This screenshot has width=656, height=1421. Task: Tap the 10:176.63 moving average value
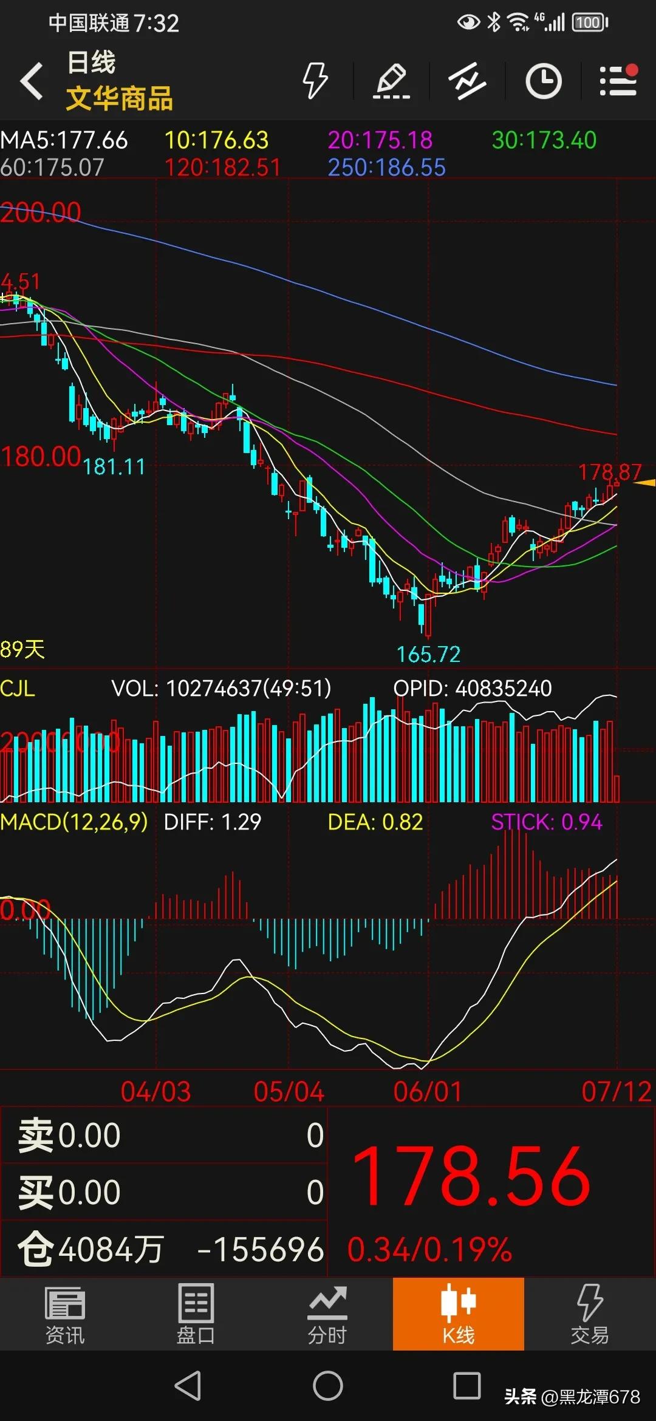coord(217,140)
